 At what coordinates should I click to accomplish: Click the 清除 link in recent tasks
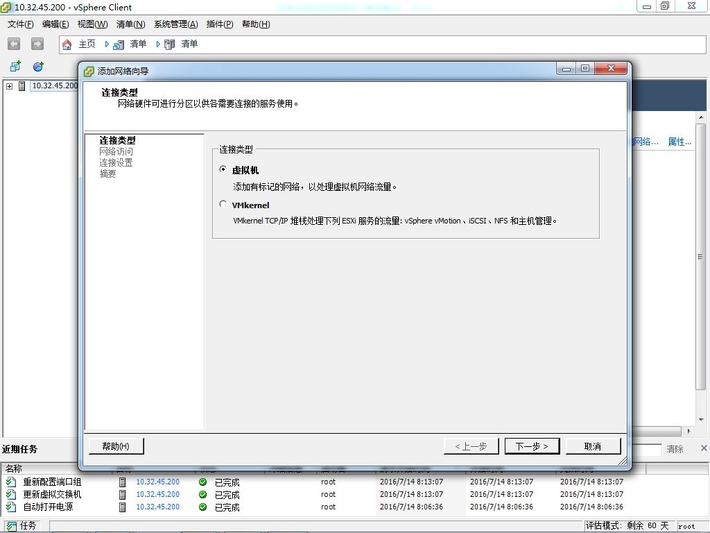[x=675, y=449]
